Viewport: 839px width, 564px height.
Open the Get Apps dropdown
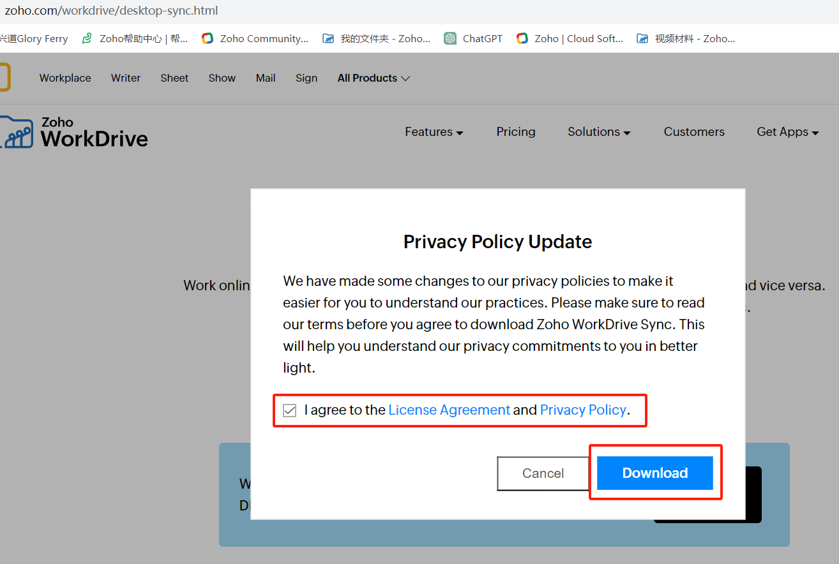(787, 131)
